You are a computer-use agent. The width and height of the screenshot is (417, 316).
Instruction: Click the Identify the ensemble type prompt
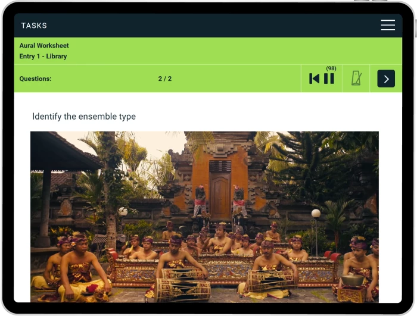click(84, 117)
